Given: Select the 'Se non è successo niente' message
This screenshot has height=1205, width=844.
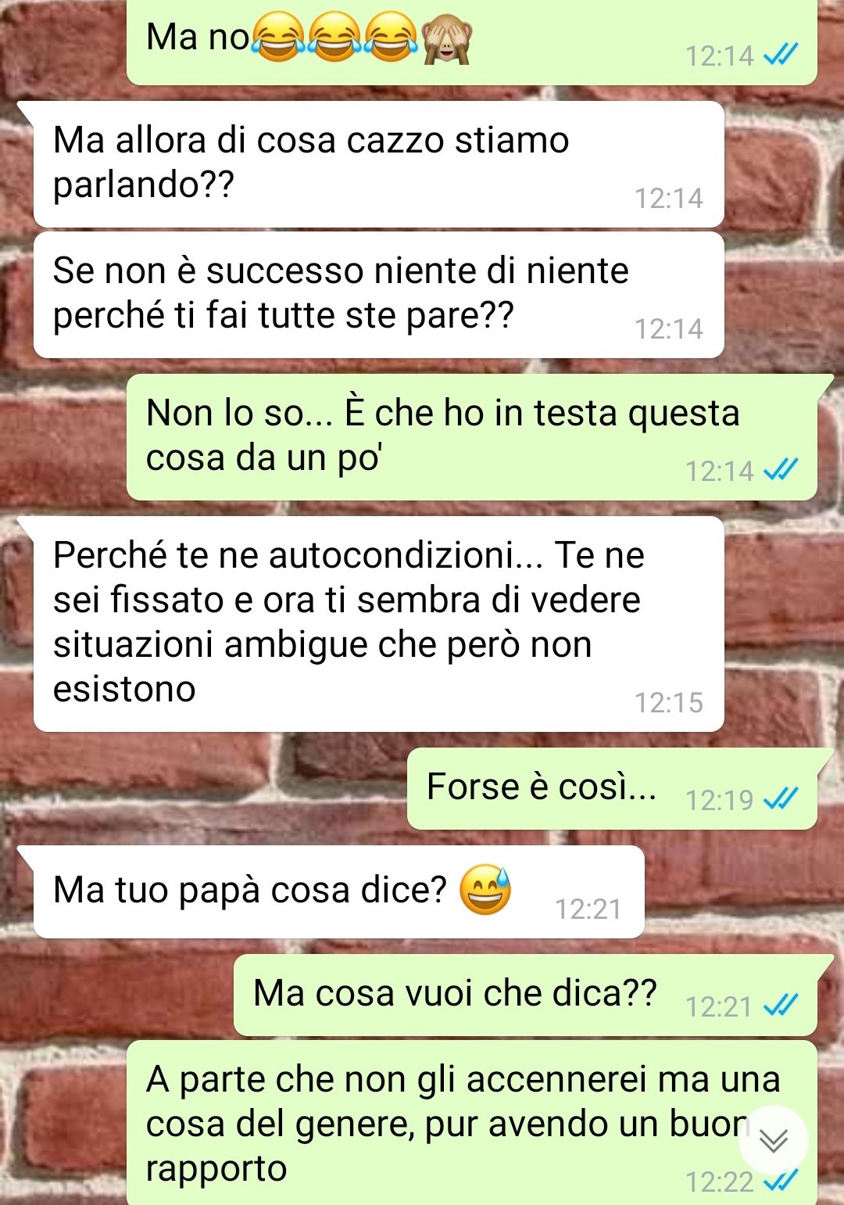Looking at the screenshot, I should [378, 296].
